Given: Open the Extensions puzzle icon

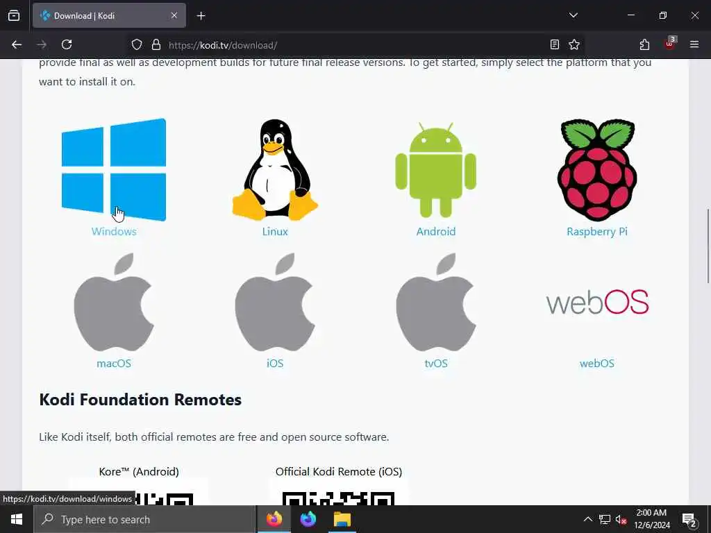Looking at the screenshot, I should pos(644,44).
